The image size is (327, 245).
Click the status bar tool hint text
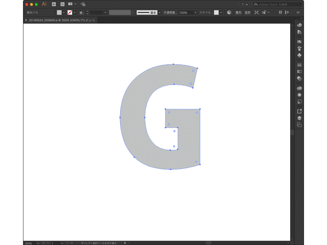pyautogui.click(x=99, y=243)
